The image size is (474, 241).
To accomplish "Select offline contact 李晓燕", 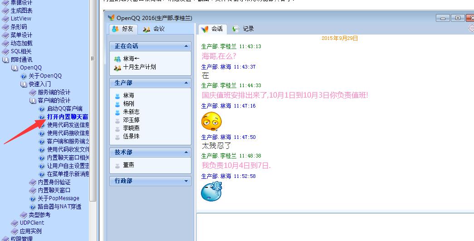I will tap(131, 128).
